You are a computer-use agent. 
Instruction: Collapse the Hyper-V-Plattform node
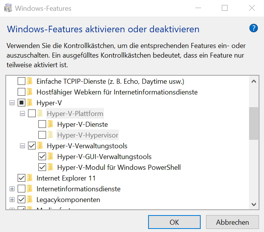pos(22,114)
